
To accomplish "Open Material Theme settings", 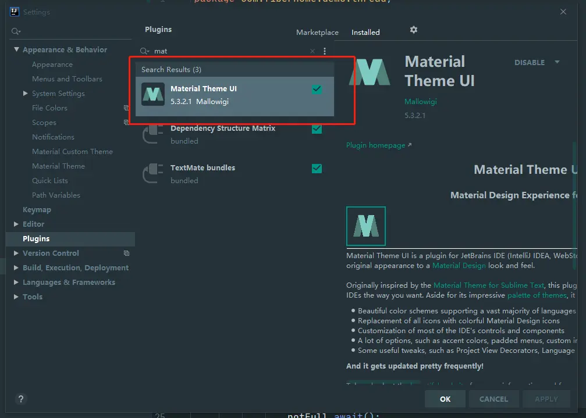I will pyautogui.click(x=58, y=166).
